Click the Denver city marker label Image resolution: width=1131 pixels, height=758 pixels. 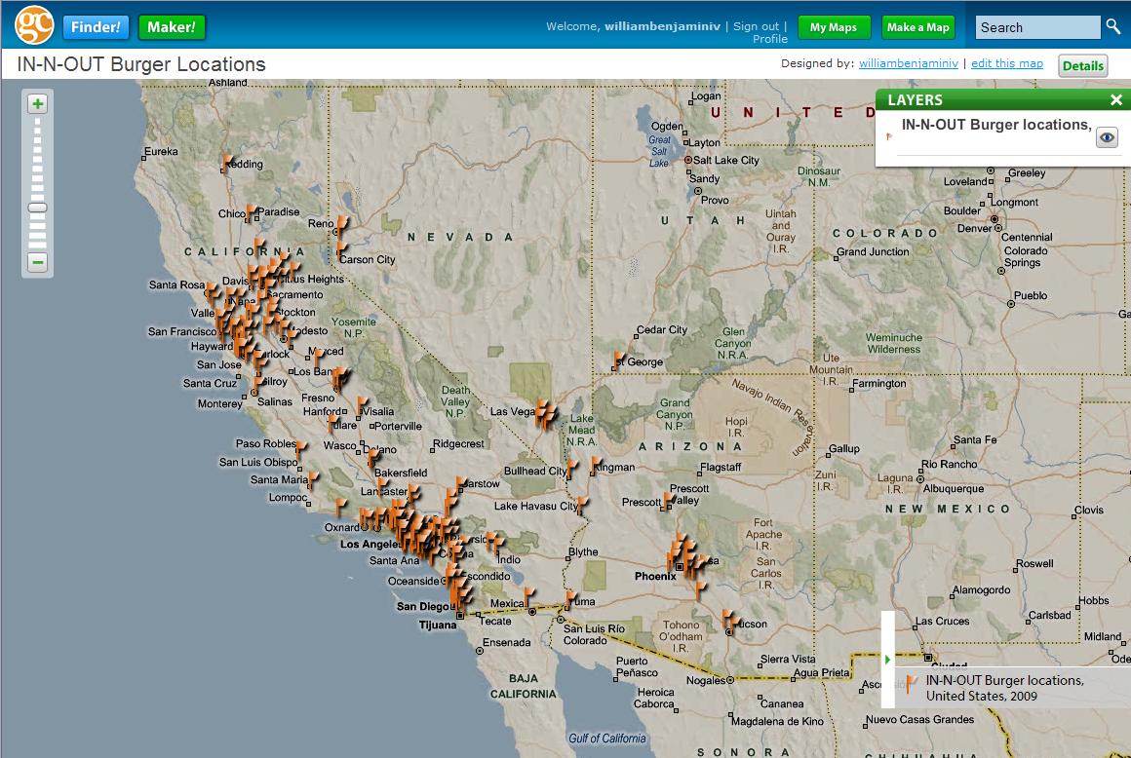click(x=974, y=228)
